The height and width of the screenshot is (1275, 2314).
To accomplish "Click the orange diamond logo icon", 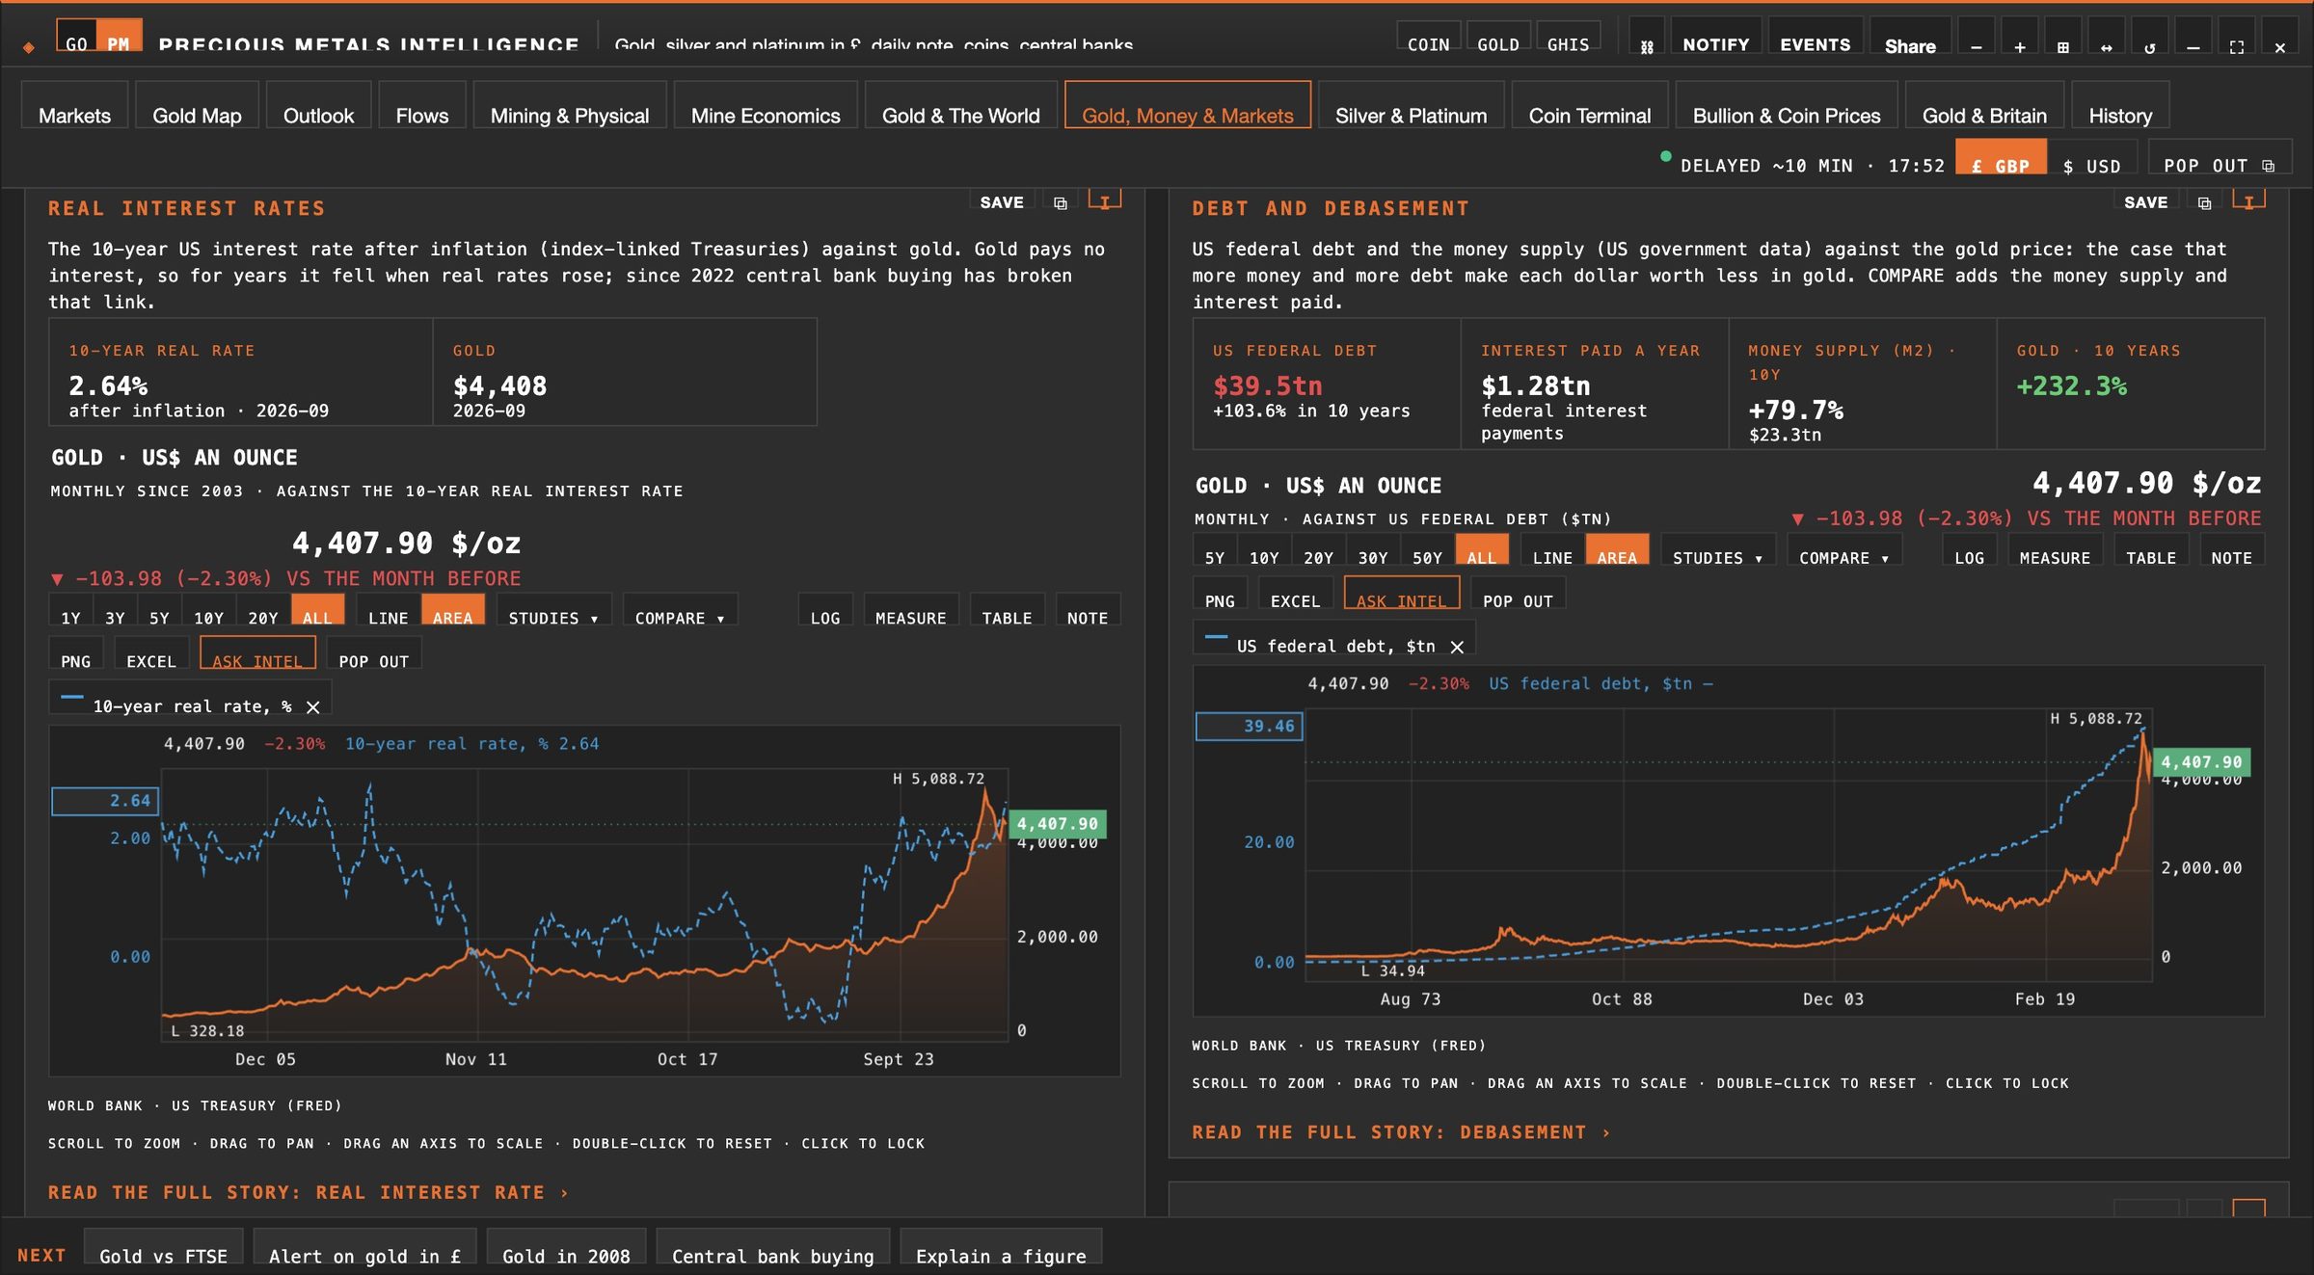I will (x=29, y=45).
